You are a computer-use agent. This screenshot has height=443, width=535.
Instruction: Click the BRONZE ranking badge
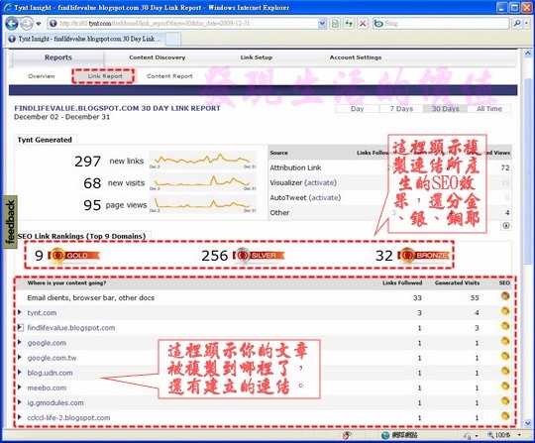[423, 256]
